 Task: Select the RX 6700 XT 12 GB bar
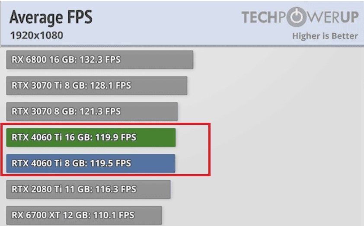coord(84,215)
